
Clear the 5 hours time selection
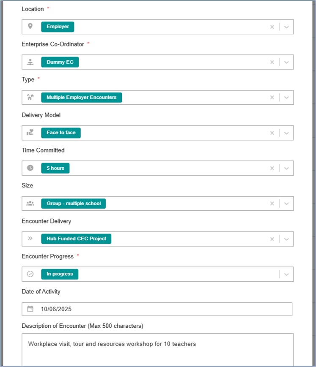(x=272, y=168)
